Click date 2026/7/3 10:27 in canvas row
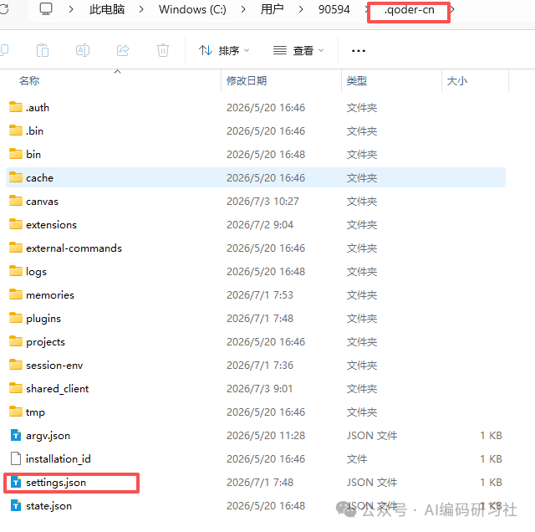The image size is (535, 532). [262, 202]
